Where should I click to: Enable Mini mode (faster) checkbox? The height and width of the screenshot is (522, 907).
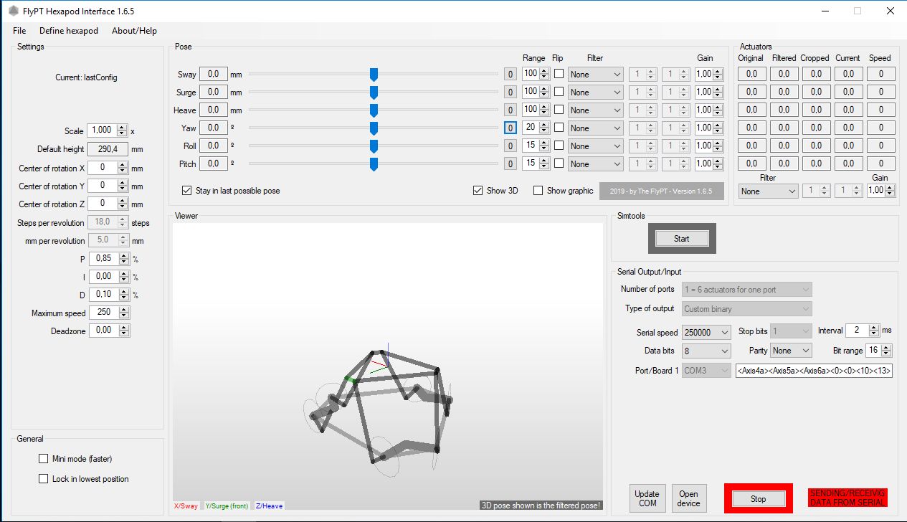click(44, 459)
